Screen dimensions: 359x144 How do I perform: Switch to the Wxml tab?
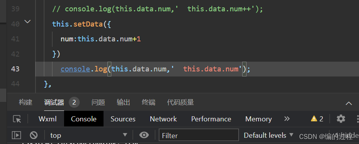[48, 119]
